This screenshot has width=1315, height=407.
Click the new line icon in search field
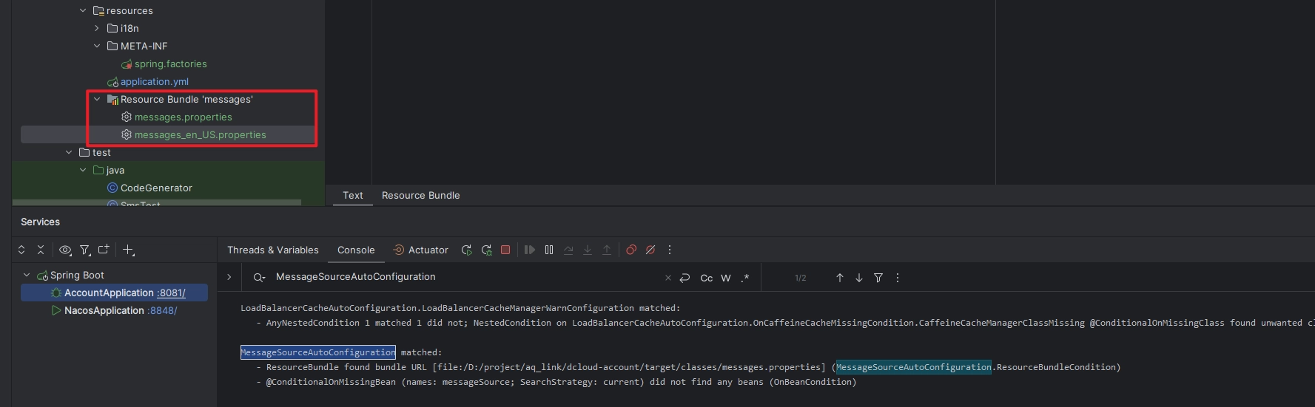pyautogui.click(x=685, y=278)
